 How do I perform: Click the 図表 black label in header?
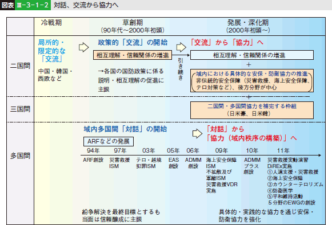point(7,5)
